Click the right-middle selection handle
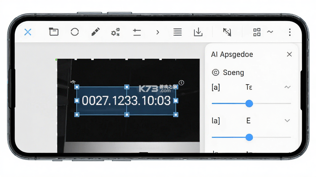Image resolution: width=316 pixels, height=177 pixels. click(x=176, y=100)
